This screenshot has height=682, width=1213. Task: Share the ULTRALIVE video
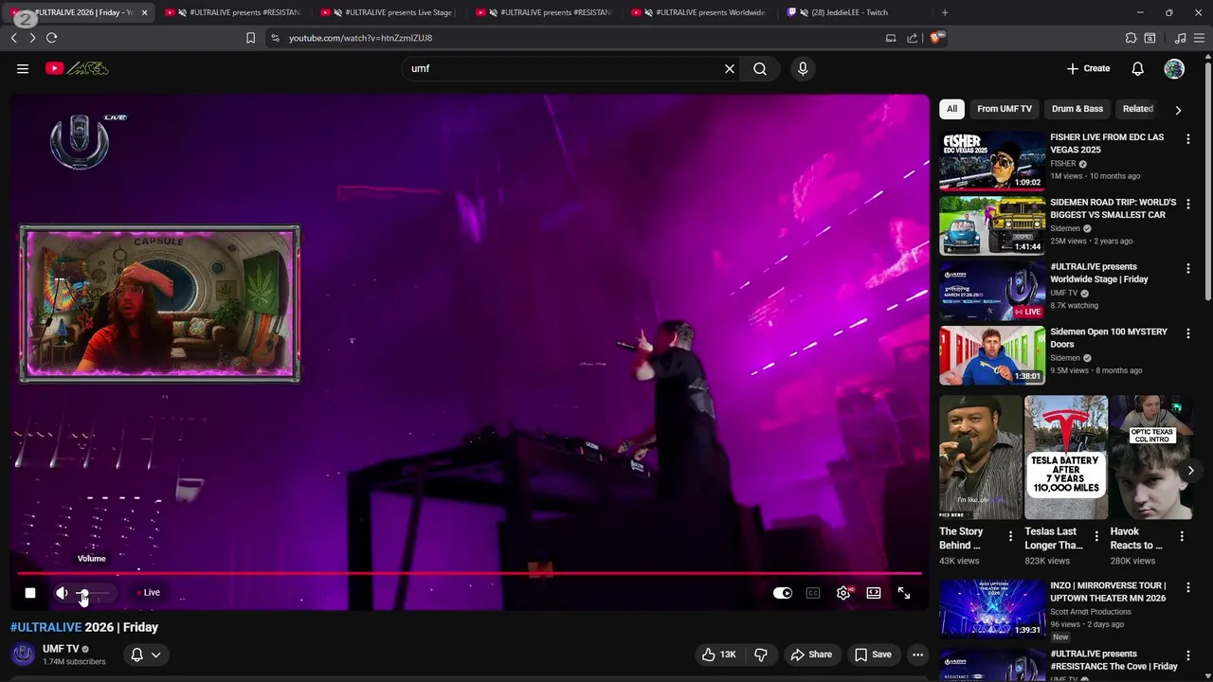(811, 655)
